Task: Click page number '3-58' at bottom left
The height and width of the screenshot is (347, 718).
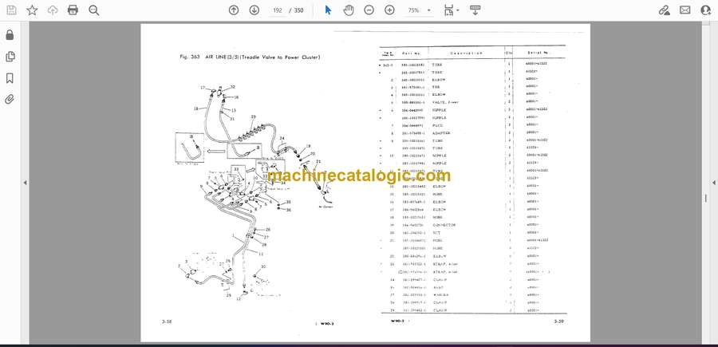Action: (167, 321)
